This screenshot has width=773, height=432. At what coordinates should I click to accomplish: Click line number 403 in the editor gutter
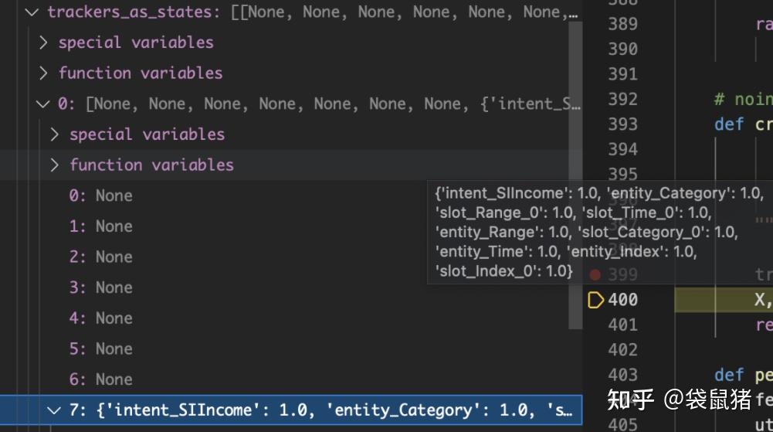click(x=622, y=375)
